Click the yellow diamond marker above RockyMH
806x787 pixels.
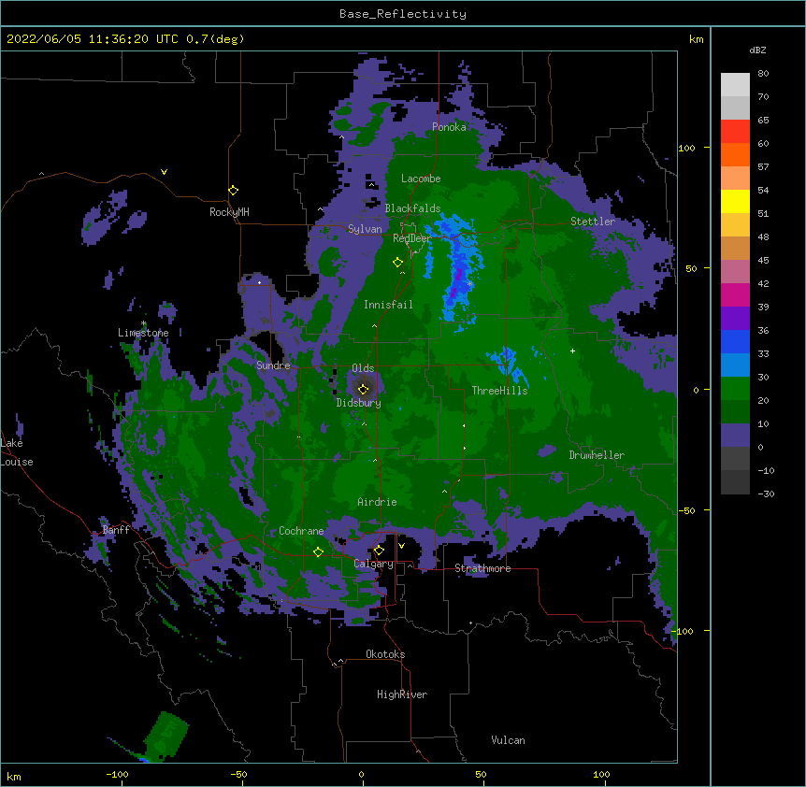(233, 191)
